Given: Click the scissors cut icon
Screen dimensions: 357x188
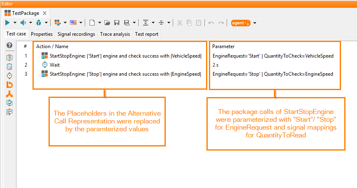Looking at the screenshot, I should [x=180, y=23].
